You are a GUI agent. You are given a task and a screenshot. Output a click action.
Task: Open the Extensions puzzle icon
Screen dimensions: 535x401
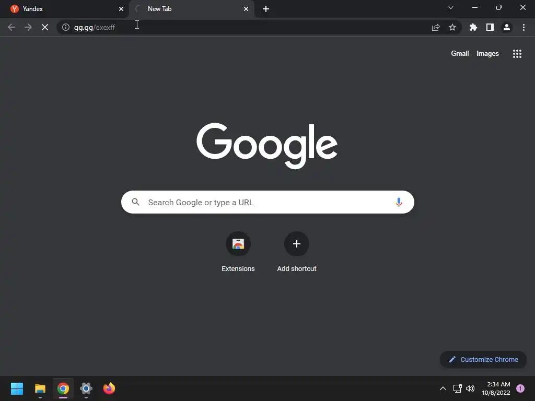tap(473, 27)
